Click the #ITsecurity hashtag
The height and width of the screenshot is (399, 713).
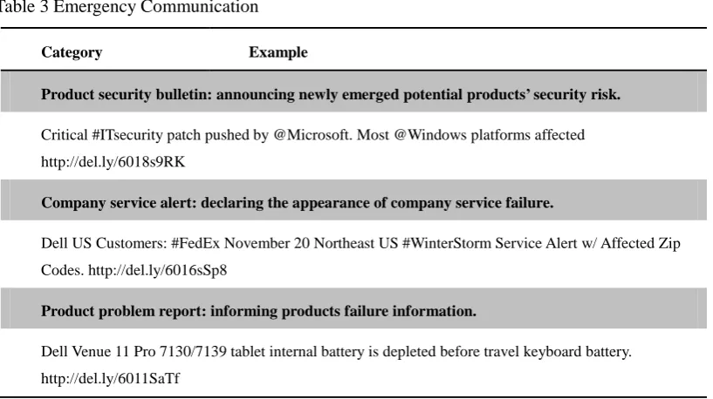127,135
